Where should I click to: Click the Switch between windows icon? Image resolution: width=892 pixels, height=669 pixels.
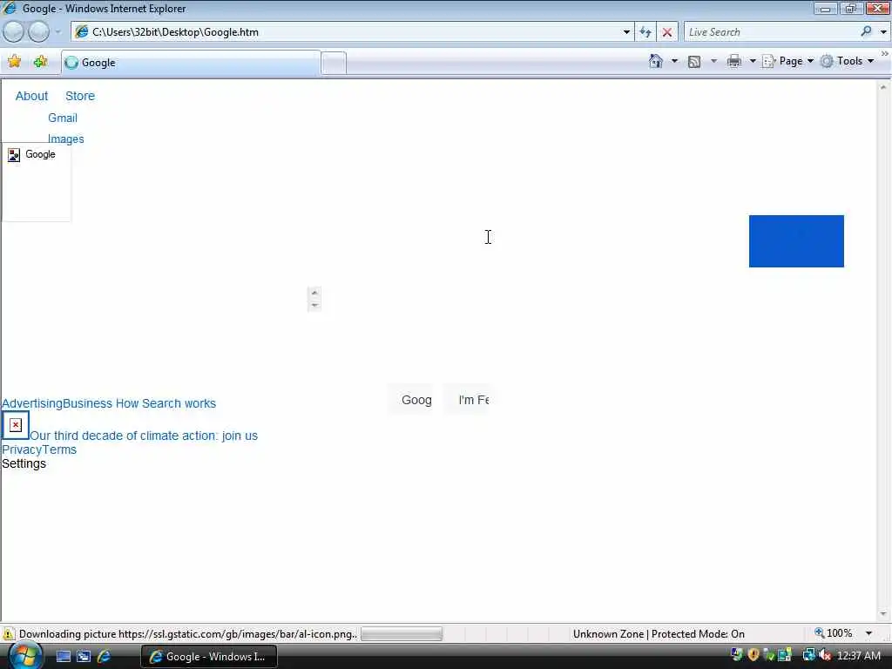84,656
